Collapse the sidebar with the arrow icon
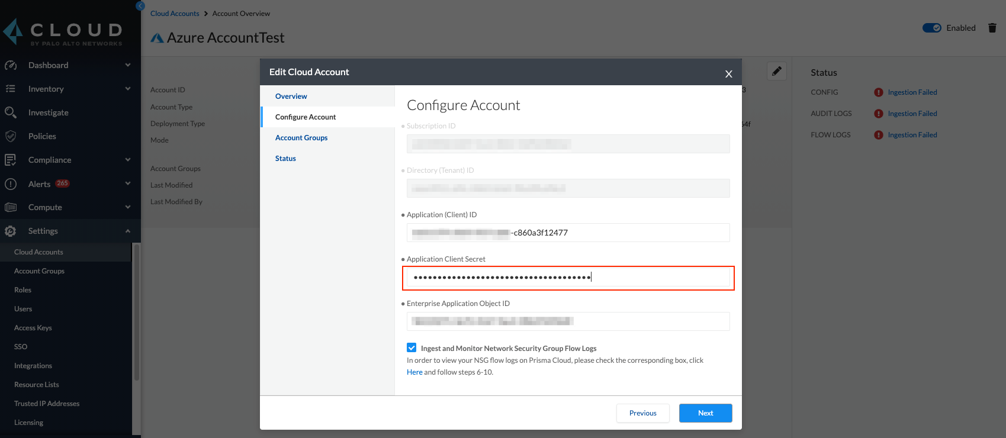Screen dimensions: 1006x438 140,6
